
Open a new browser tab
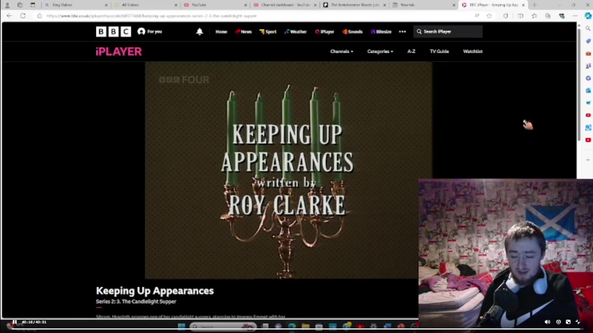[x=535, y=5]
